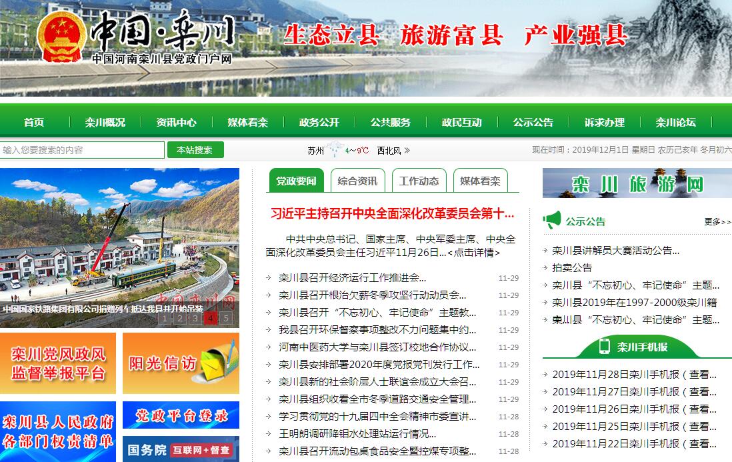This screenshot has width=732, height=462.
Task: Click the rainy weather icon next to 苏州
Action: [x=334, y=151]
